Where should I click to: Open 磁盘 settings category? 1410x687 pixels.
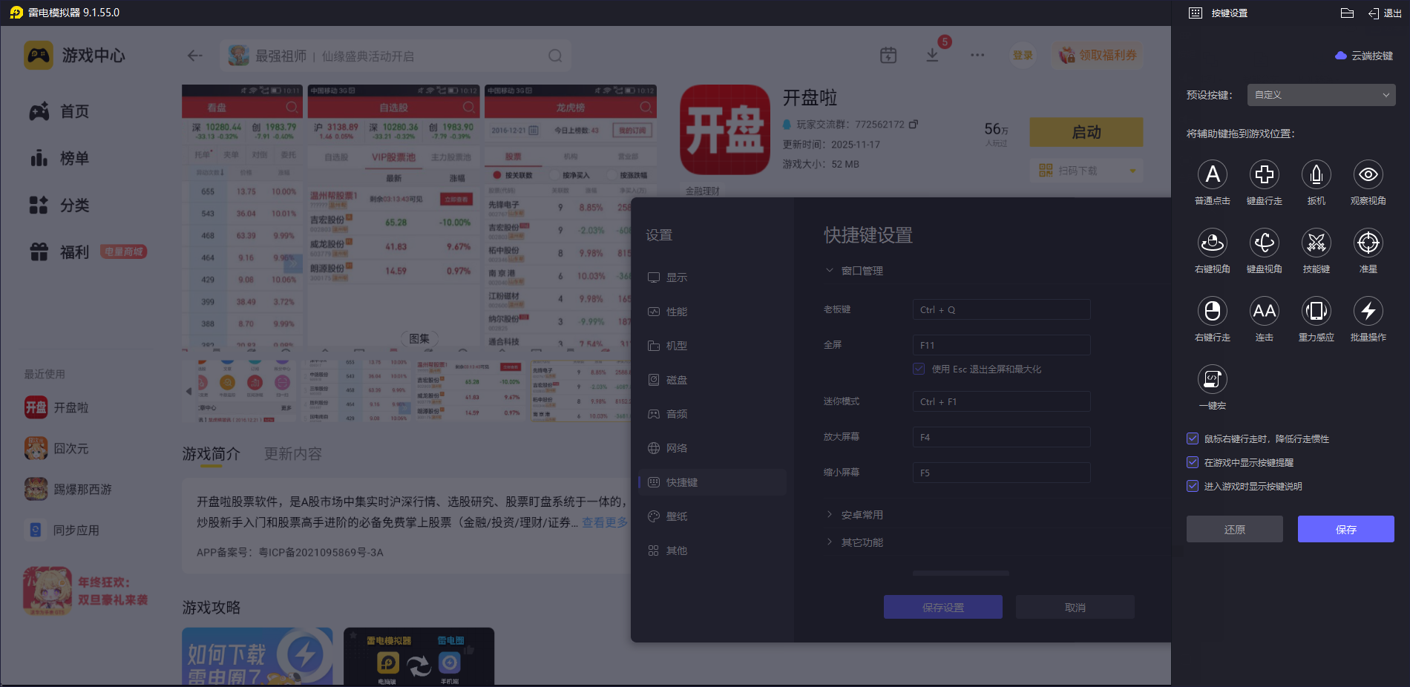[712, 380]
